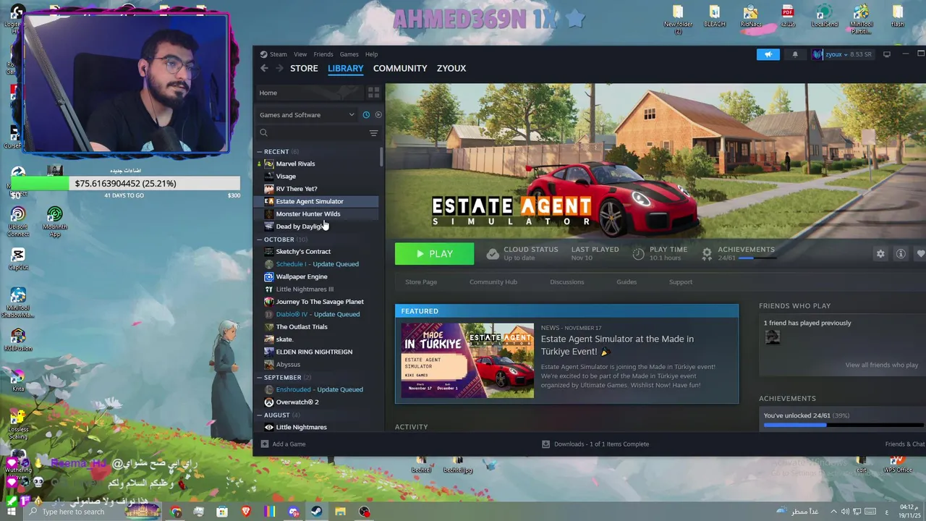Click the achievements progress bar
The height and width of the screenshot is (521, 926).
click(844, 425)
